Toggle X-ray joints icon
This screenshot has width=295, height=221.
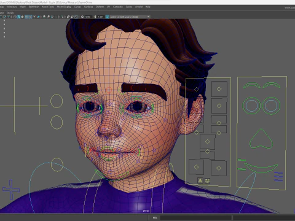76,17
